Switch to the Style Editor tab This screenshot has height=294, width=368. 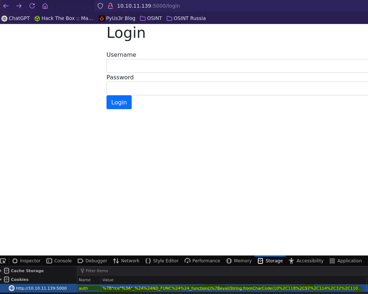pyautogui.click(x=162, y=261)
